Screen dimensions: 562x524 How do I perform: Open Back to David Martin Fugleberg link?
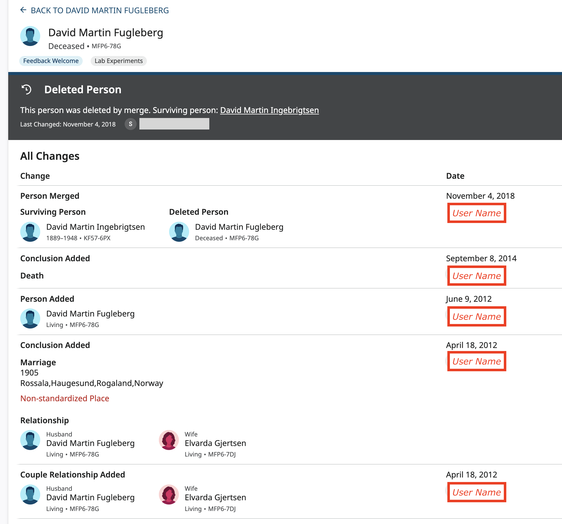coord(99,10)
